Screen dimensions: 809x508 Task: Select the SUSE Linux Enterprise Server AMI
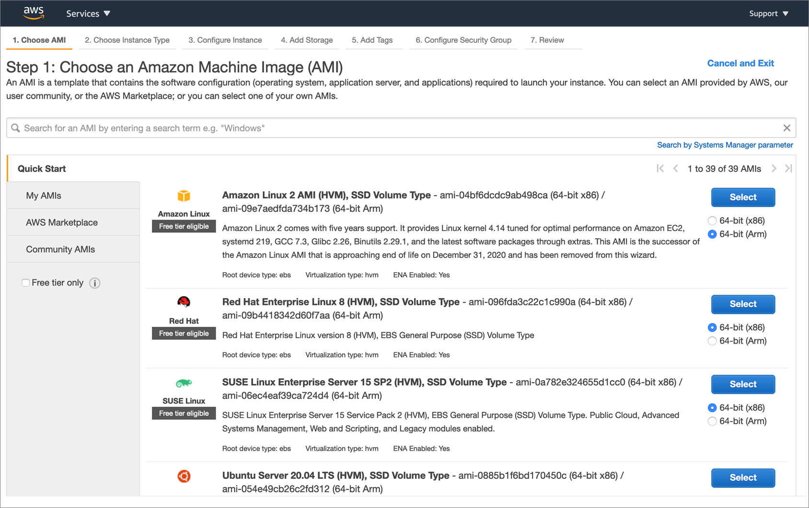742,384
